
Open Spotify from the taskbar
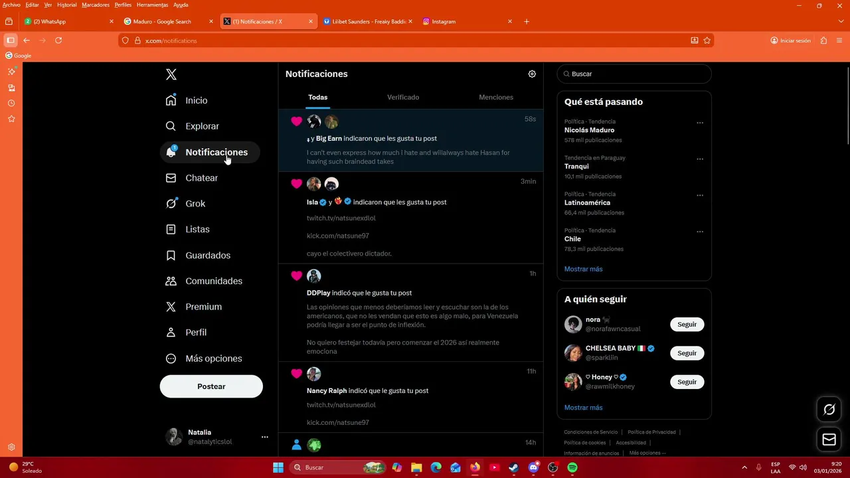(572, 467)
